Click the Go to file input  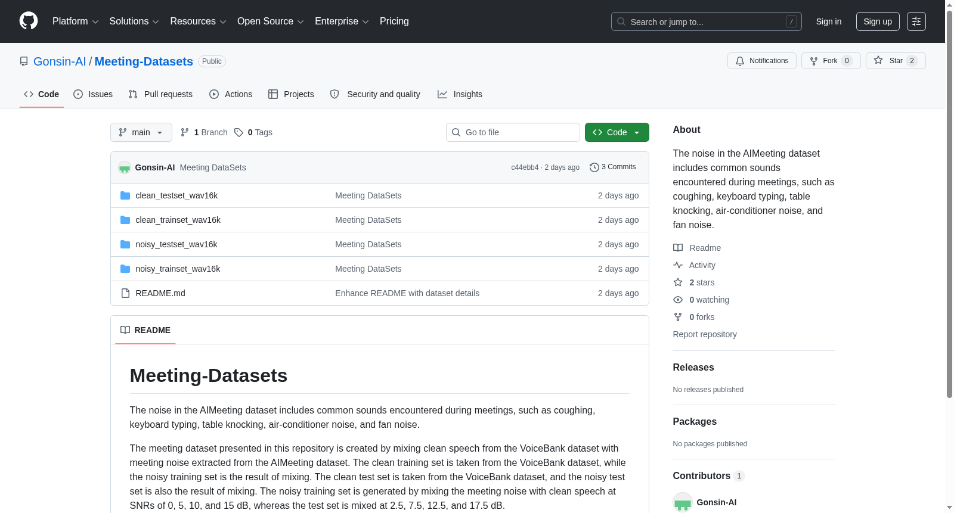tap(513, 132)
